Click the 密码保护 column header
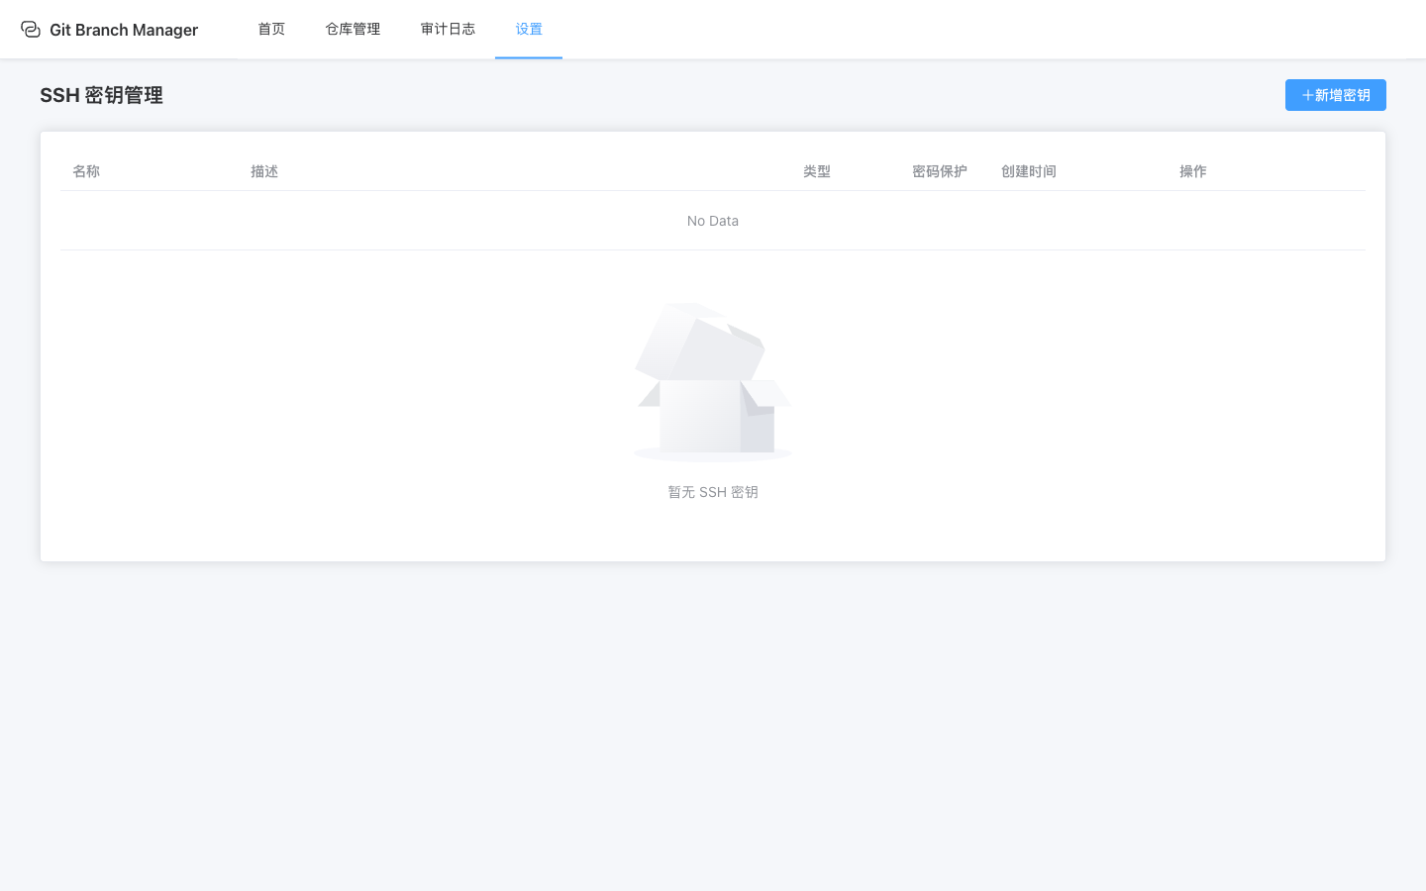1426x891 pixels. pyautogui.click(x=939, y=170)
